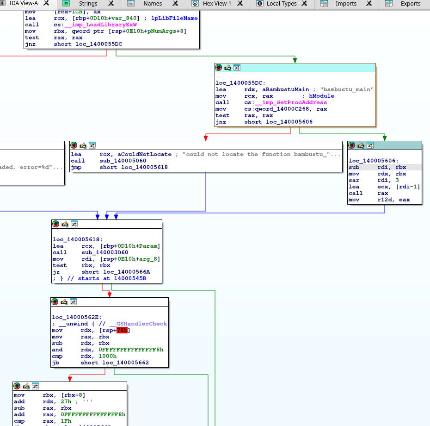The width and height of the screenshot is (430, 426).
Task: Switch to the Strings tab
Action: point(88,4)
